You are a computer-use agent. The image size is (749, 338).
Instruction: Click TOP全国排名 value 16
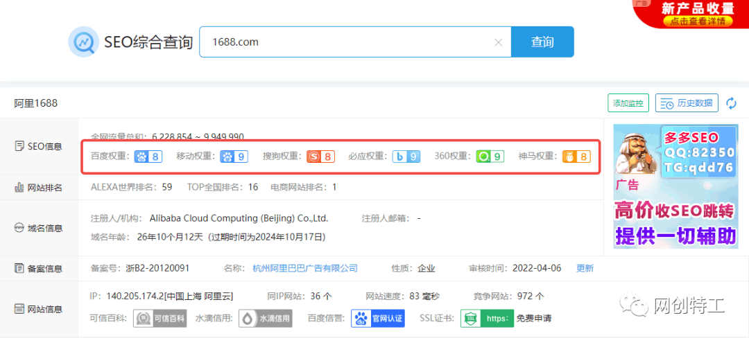tap(252, 187)
